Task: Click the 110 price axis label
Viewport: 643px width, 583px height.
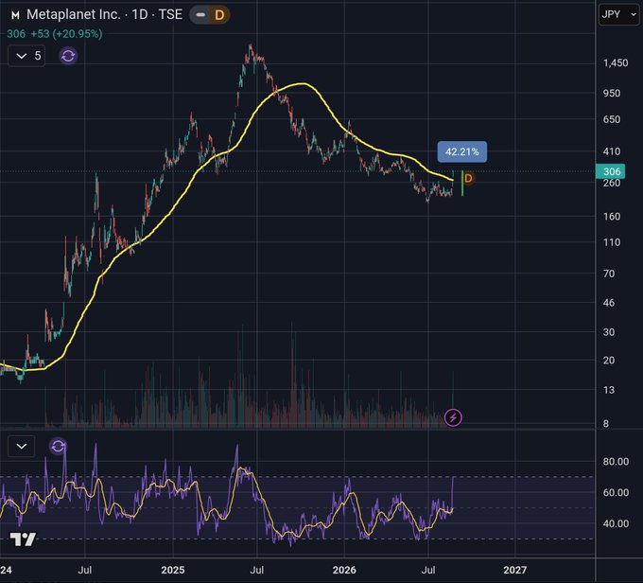Action: 612,242
